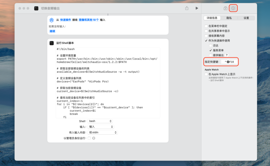Toggle 以管理员身份运行 checkbox
270x166 pixels.
tap(89, 138)
